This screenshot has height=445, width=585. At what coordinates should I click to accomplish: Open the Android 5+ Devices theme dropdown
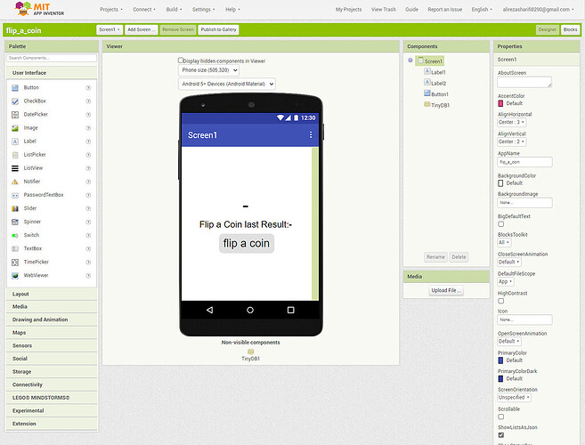pyautogui.click(x=227, y=84)
